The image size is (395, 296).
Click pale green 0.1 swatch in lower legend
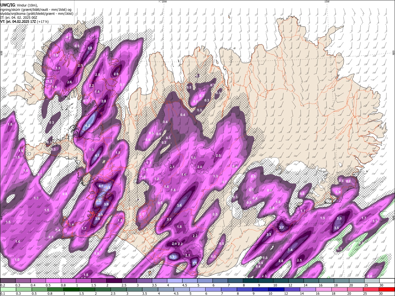click(x=8, y=290)
